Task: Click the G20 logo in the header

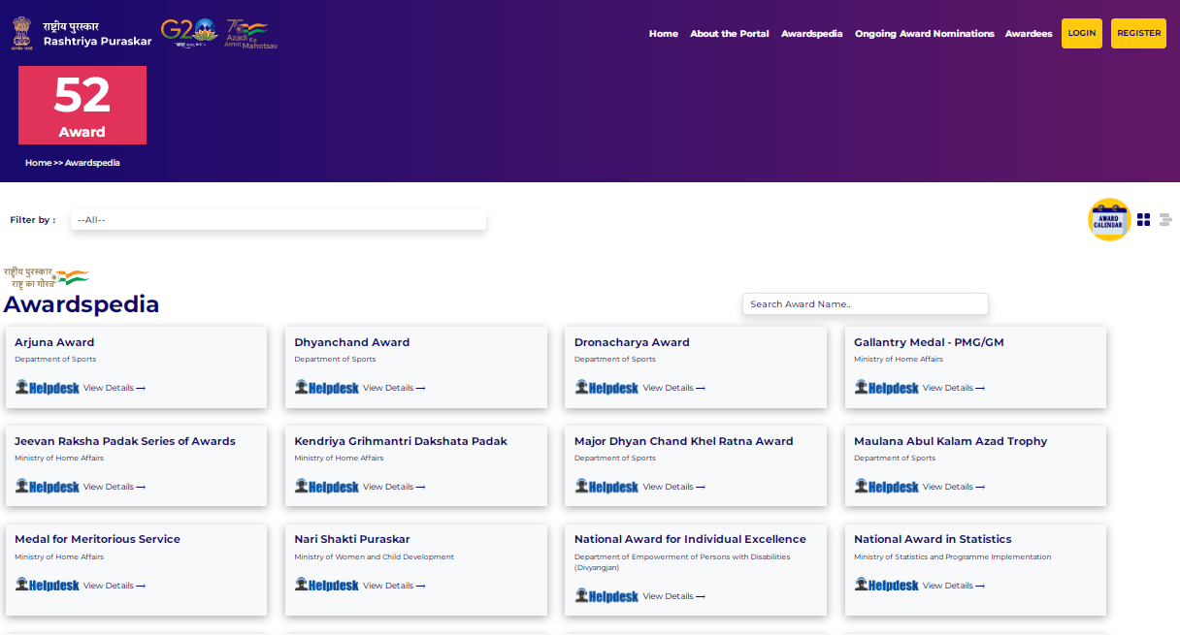Action: point(189,32)
